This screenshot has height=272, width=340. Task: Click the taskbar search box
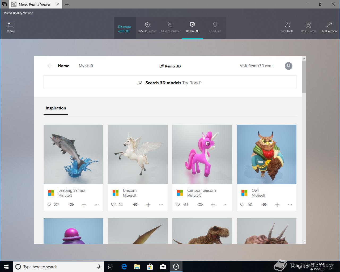pyautogui.click(x=58, y=267)
